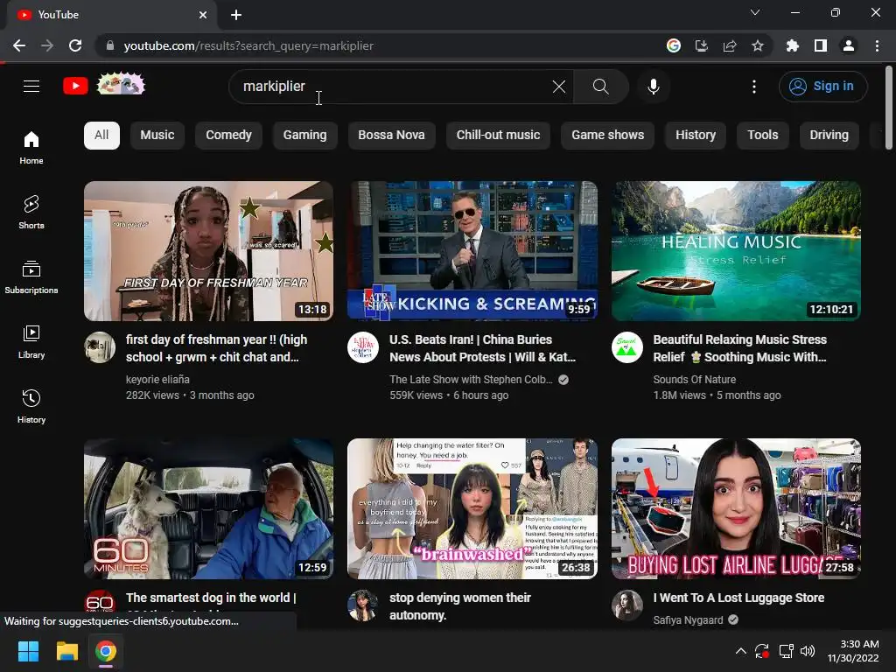Open the "brainwashed" video thumbnail

point(472,508)
